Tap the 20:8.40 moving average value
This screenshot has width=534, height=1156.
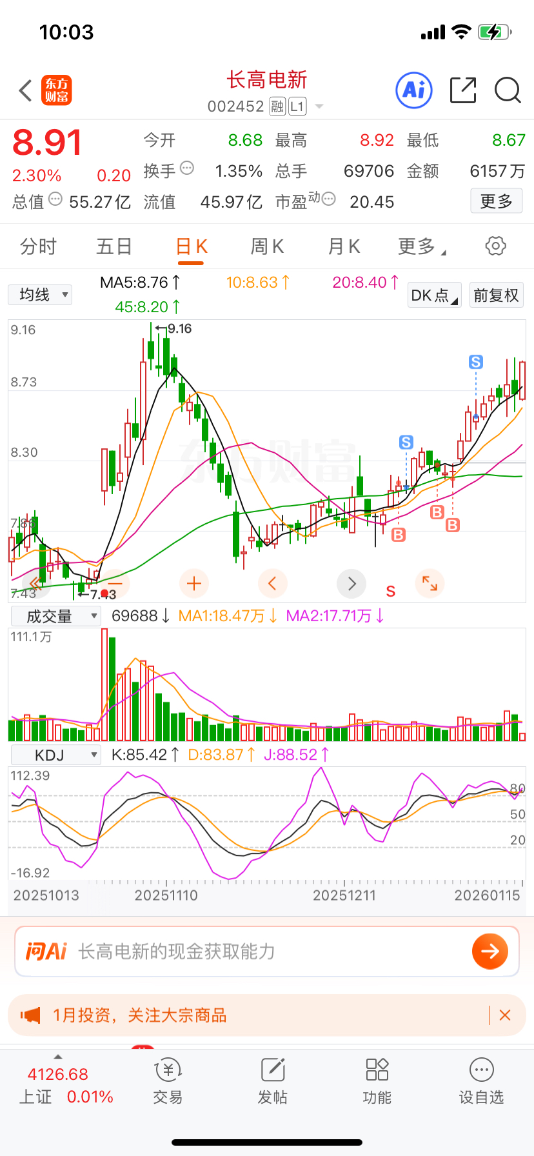[x=366, y=282]
